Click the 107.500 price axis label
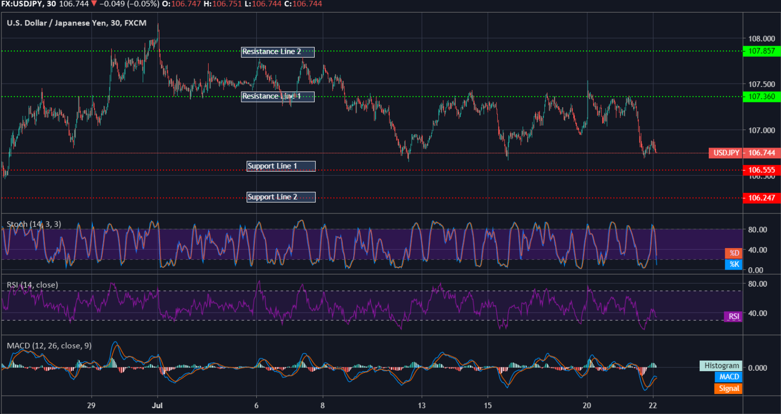Screen dimensions: 781x414 click(761, 85)
